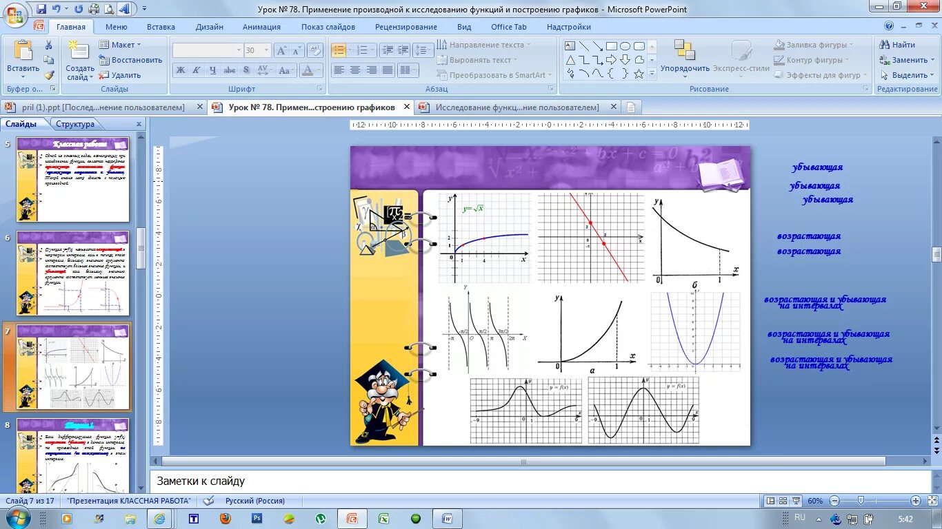Increase font size with the large A icon
942x529 pixels.
click(x=281, y=50)
